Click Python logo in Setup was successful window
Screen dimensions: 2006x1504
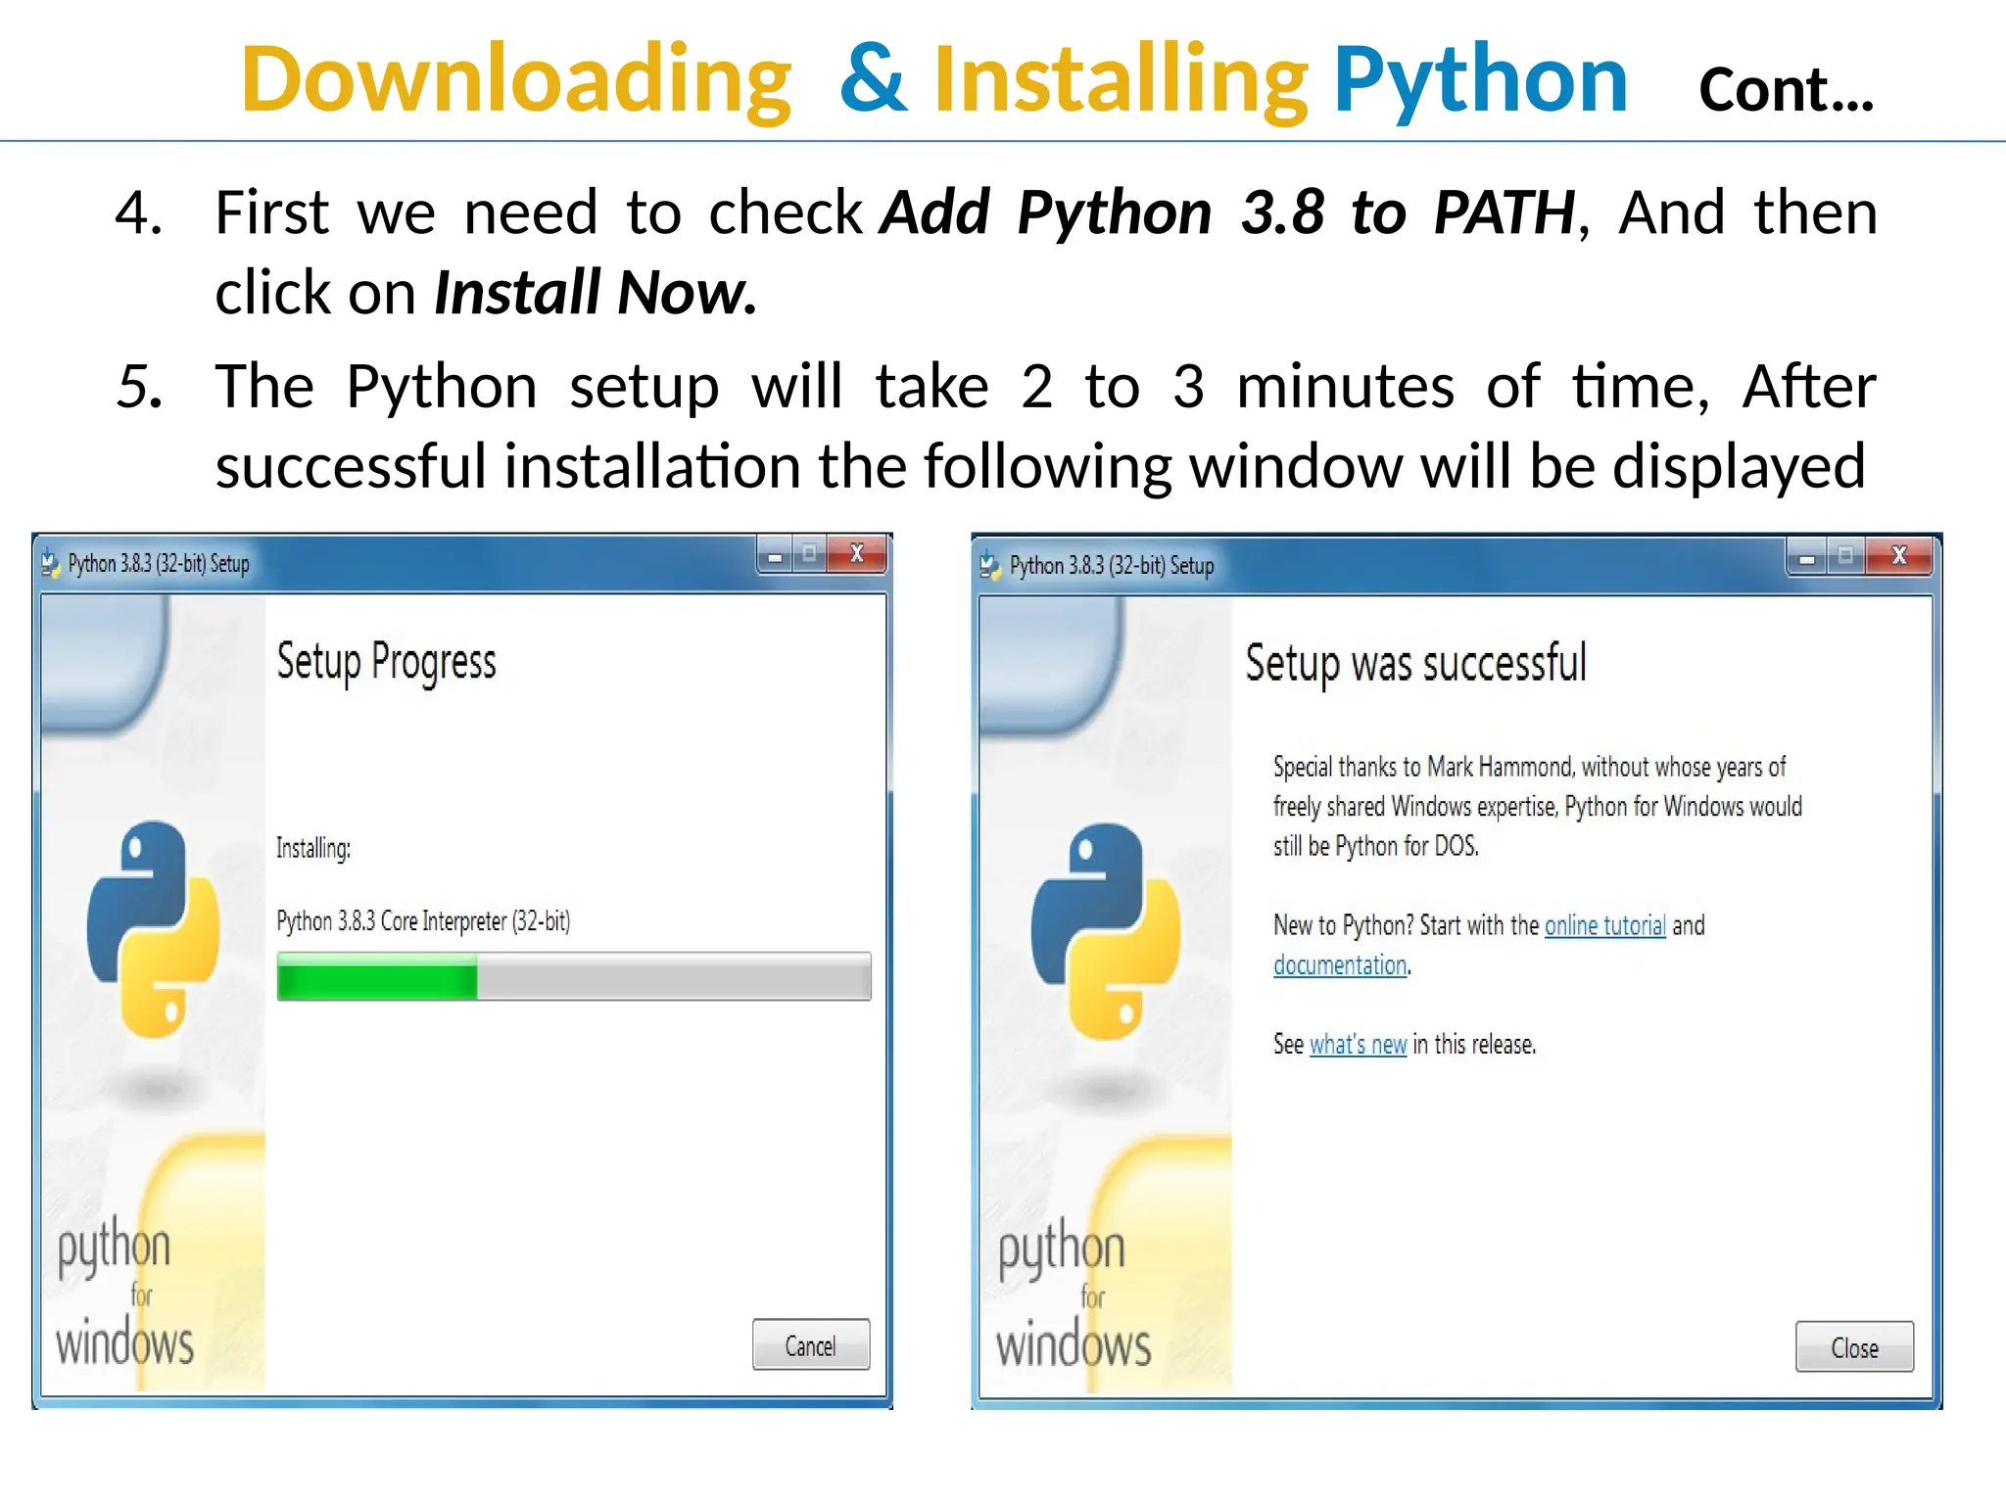tap(1106, 931)
